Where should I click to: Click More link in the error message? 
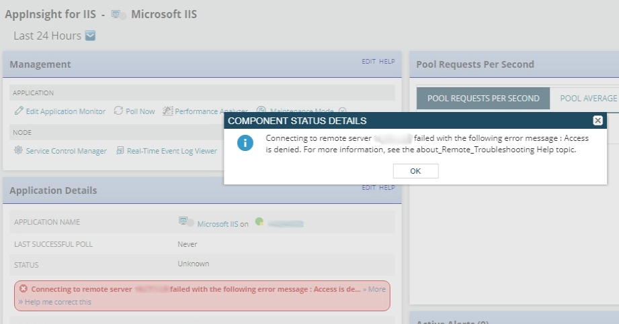coord(377,289)
